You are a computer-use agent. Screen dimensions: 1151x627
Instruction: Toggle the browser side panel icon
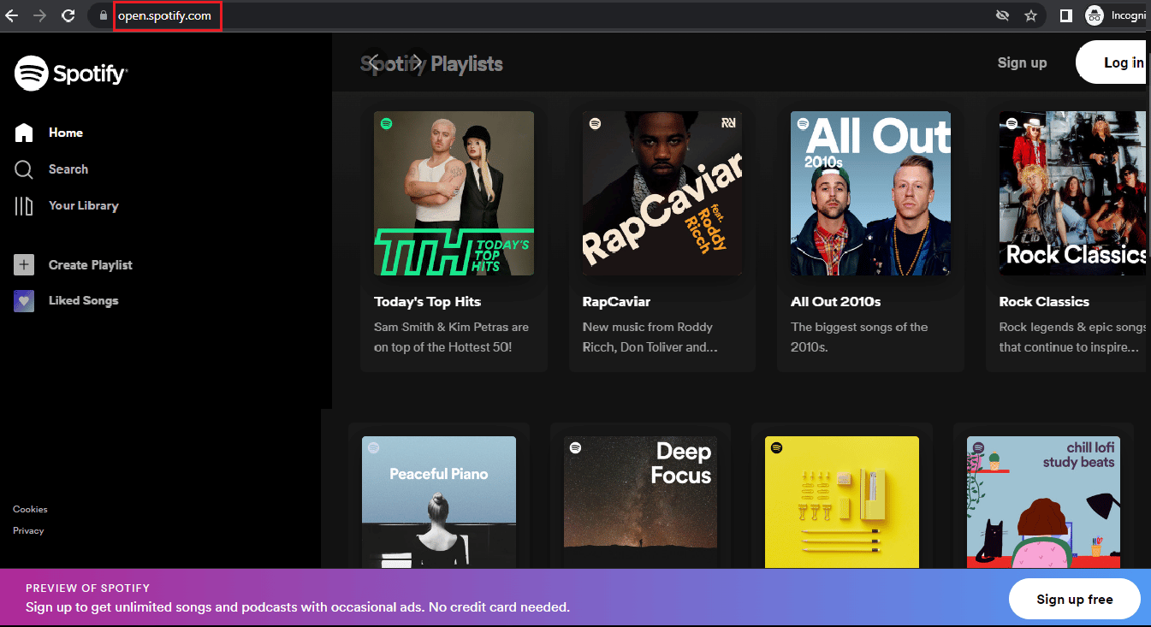(1066, 15)
